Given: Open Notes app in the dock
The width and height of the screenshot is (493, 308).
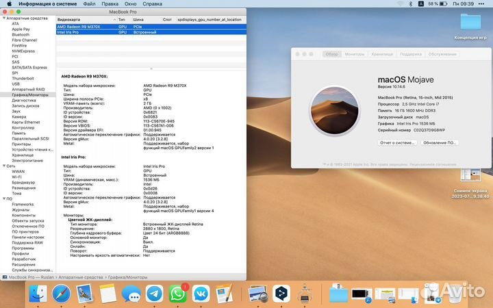Looking at the screenshot, I should (108, 294).
